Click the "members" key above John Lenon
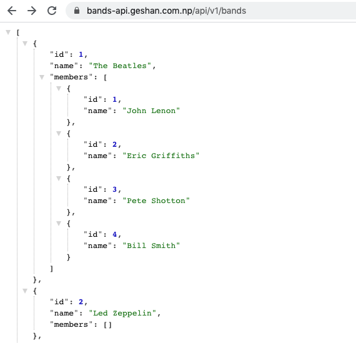This screenshot has height=343, width=356. click(x=71, y=77)
